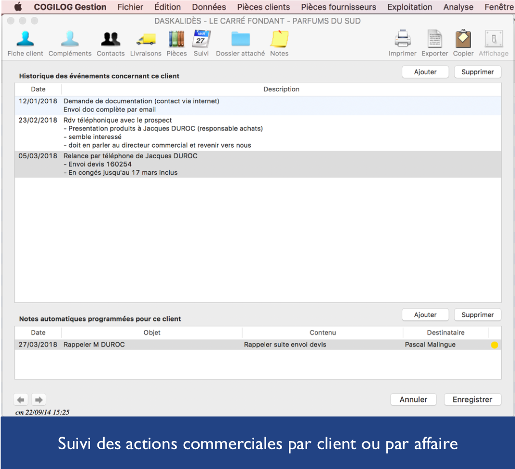Open the Édition menu
The width and height of the screenshot is (515, 469).
pyautogui.click(x=167, y=7)
